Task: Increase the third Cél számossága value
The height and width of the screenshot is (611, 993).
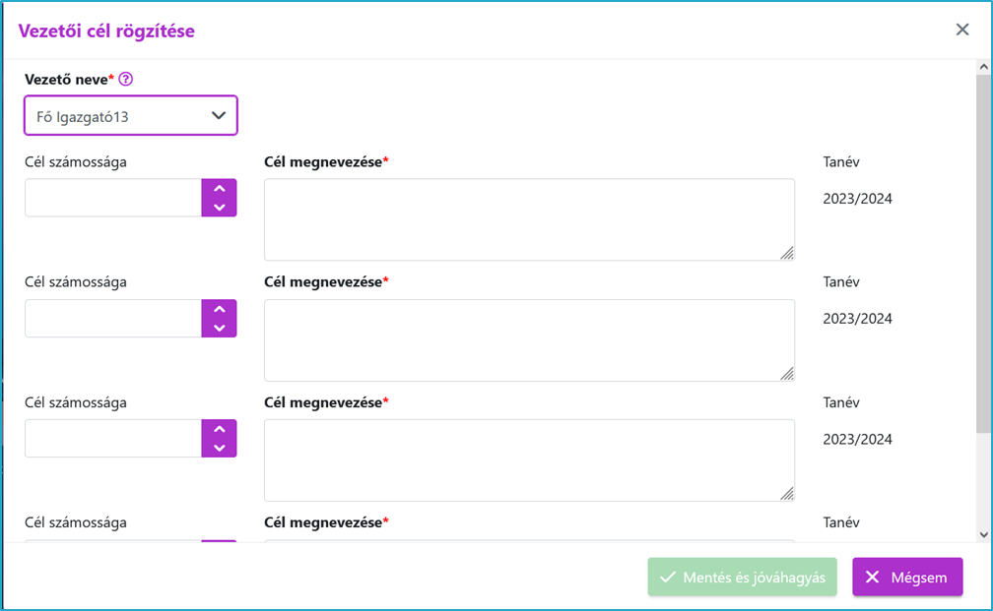Action: pos(219,429)
